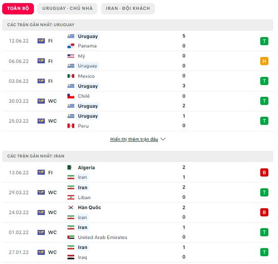
Task: Expand more matches with the chevron arrow
Action: point(163,139)
